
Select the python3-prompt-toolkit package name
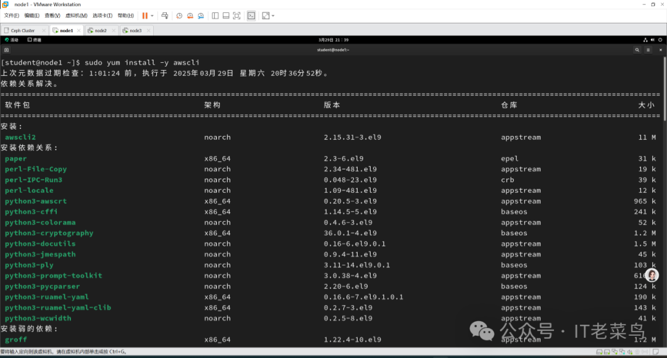coord(54,275)
